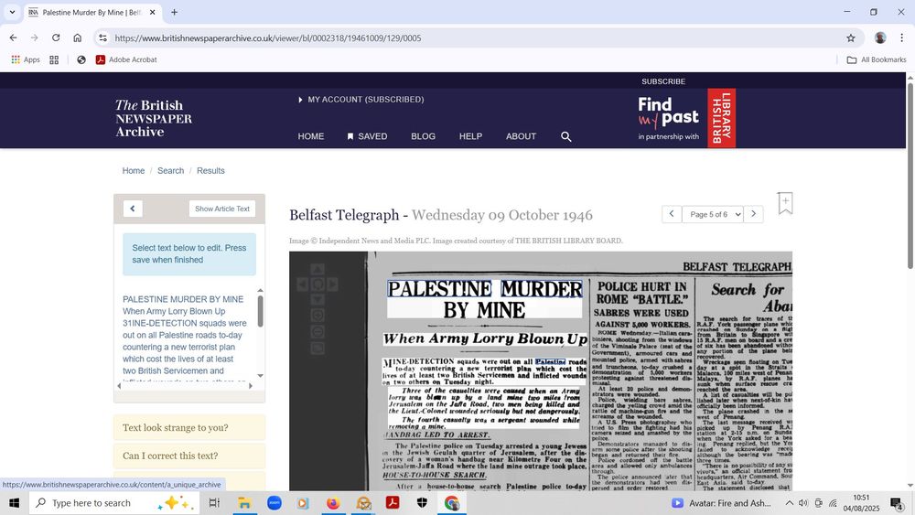Click the browser address bar URL
Viewport: 915px width, 515px height.
point(268,38)
